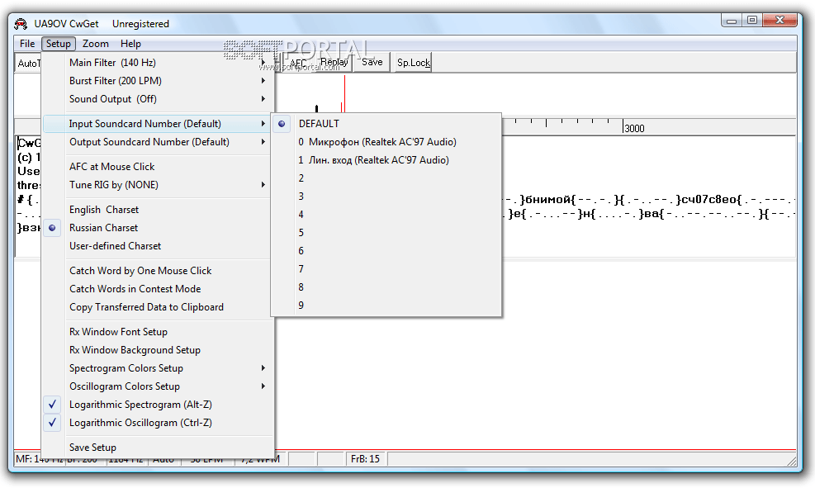Image resolution: width=815 pixels, height=488 pixels.
Task: Select User-defined Charset
Action: pyautogui.click(x=158, y=246)
